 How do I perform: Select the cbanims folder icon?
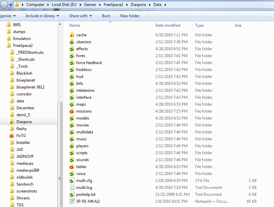72,42
